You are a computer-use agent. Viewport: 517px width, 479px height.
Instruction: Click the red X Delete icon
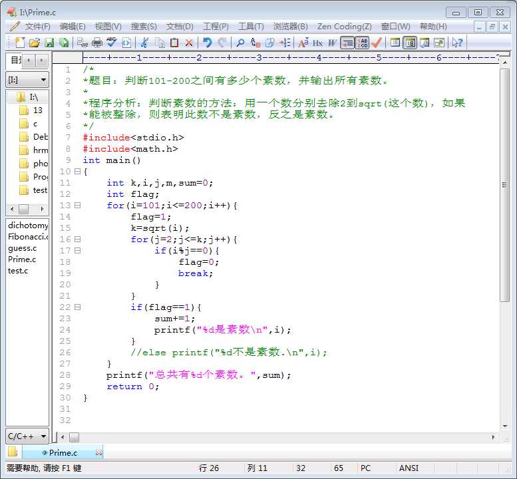(x=189, y=43)
